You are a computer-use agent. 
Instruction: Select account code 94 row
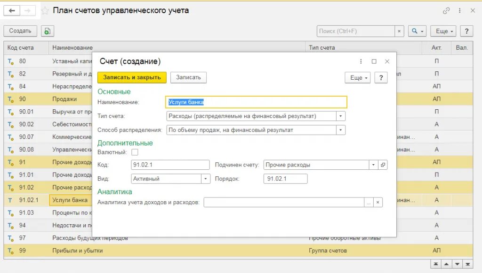48,225
